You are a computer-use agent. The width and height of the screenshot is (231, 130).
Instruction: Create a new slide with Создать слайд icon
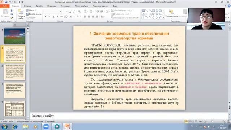click(21, 12)
